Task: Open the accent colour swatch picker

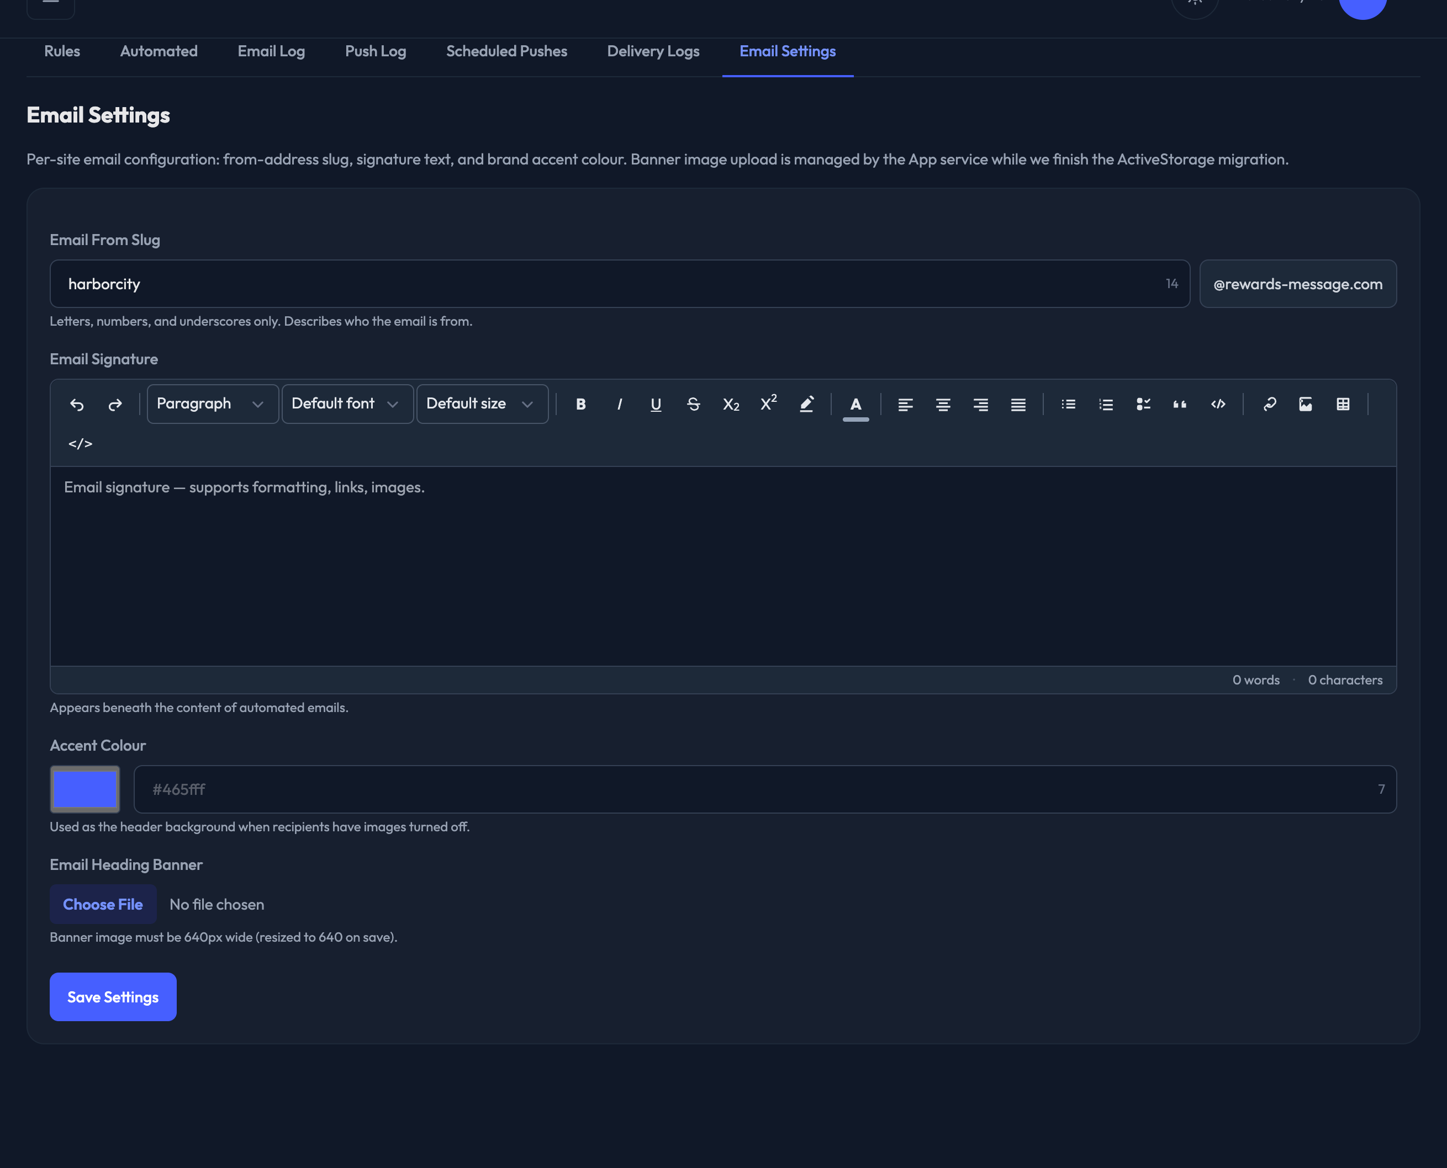Action: (x=85, y=789)
